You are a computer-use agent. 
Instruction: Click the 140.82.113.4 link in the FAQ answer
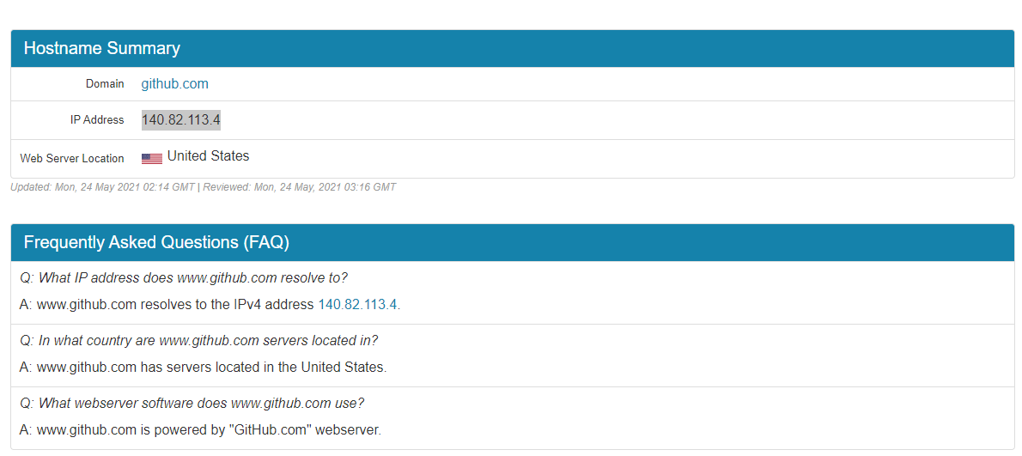(357, 304)
